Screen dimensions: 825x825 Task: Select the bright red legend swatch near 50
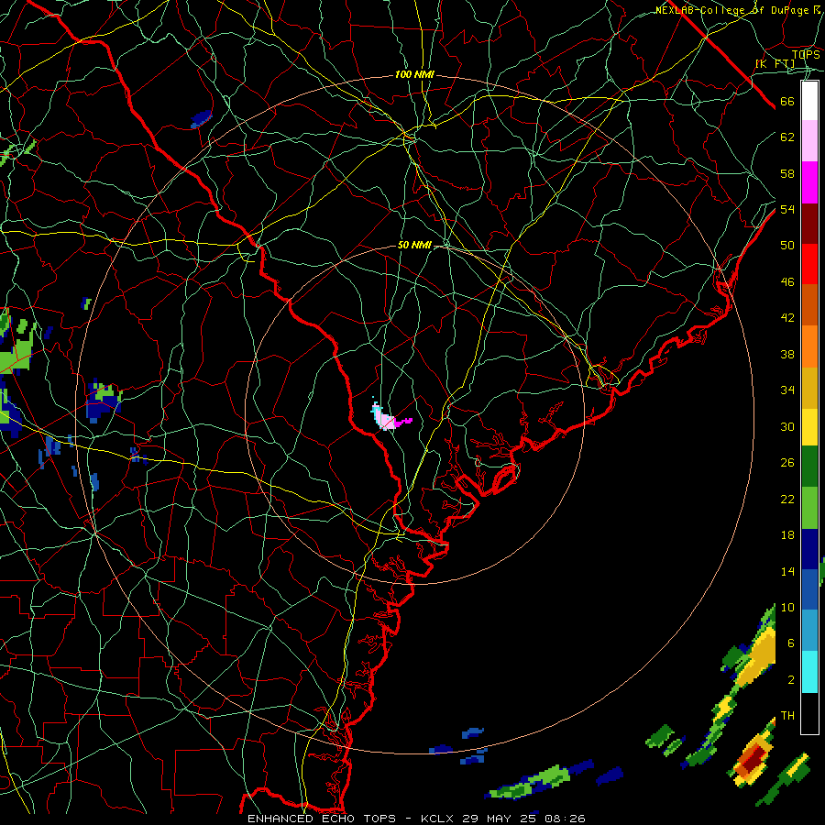pyautogui.click(x=809, y=264)
